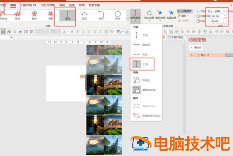This screenshot has height=156, width=233.
Task: Select the 锁定 locked path option
Action: [x=146, y=80]
